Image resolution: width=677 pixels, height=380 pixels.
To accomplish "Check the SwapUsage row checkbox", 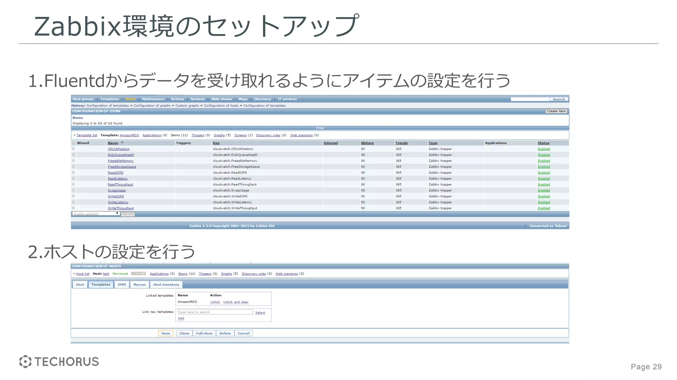I will tap(73, 190).
